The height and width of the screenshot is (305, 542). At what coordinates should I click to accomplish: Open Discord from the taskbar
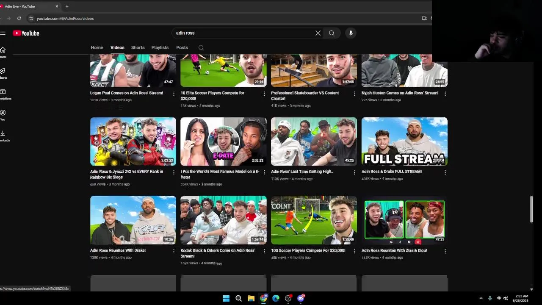(301, 298)
